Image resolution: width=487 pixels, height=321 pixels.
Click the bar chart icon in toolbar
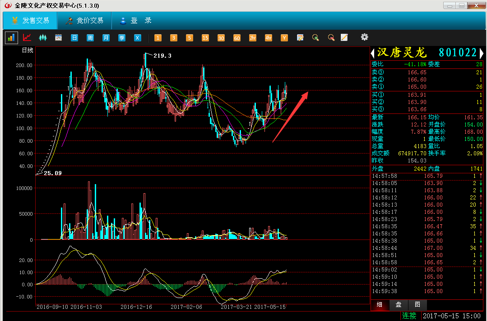(x=11, y=38)
